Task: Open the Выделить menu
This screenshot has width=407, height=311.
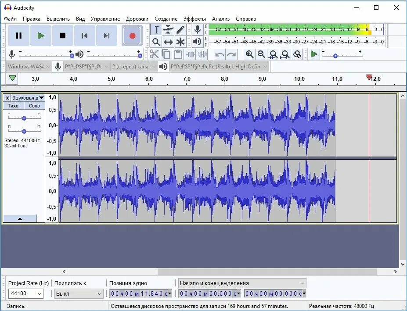Action: click(x=58, y=19)
